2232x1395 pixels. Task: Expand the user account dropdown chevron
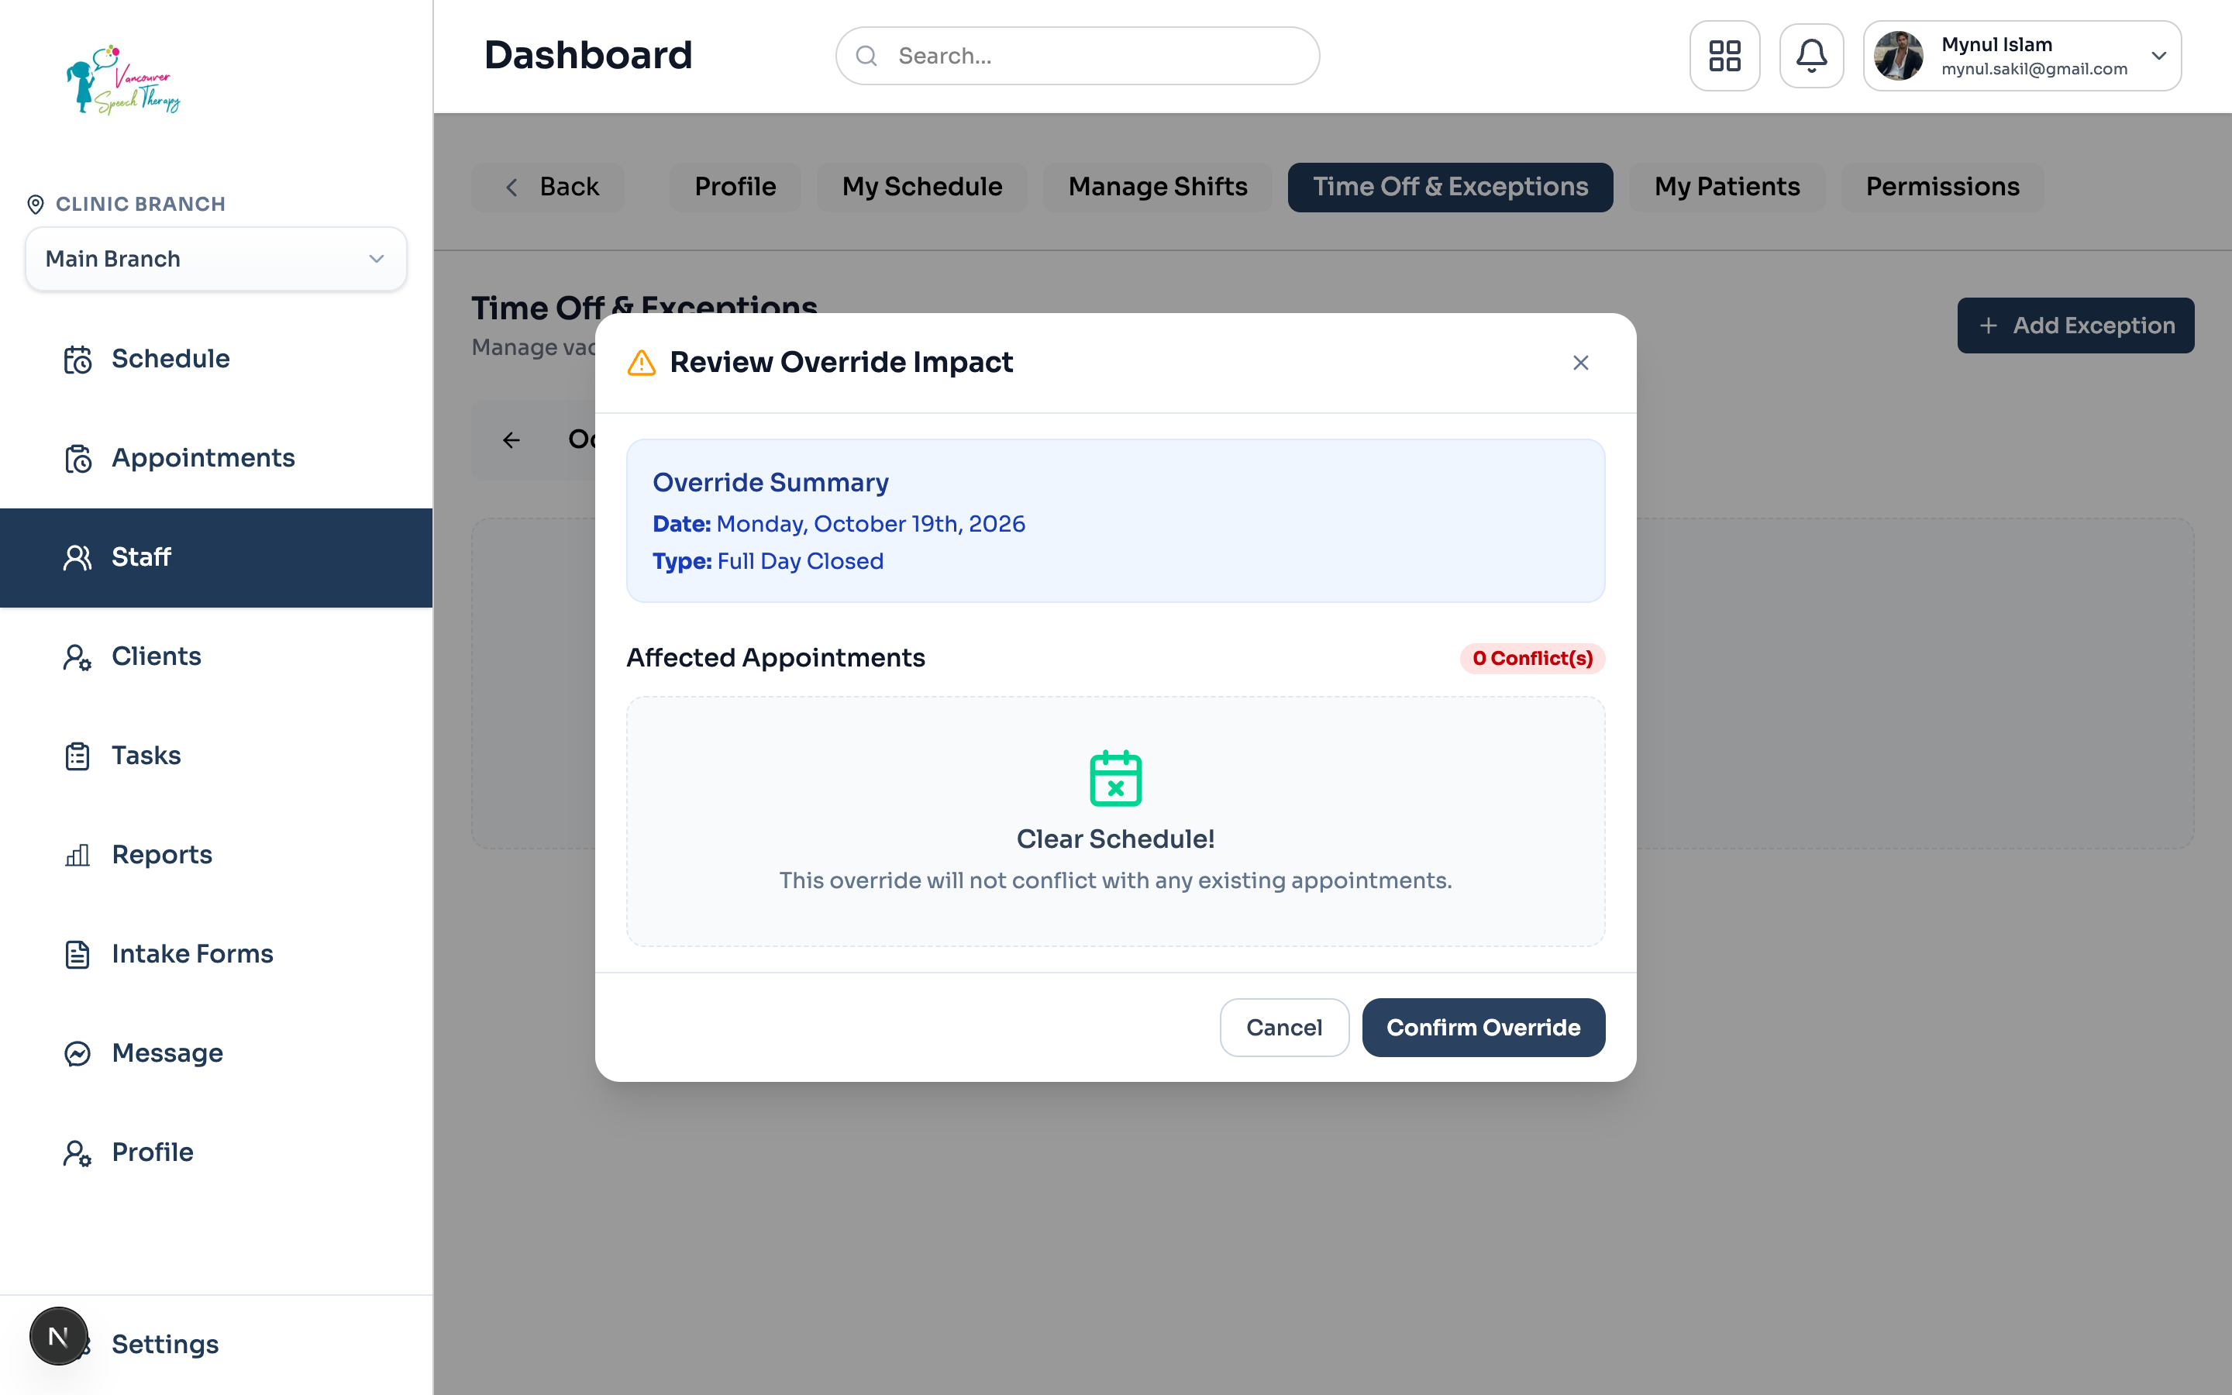point(2158,57)
